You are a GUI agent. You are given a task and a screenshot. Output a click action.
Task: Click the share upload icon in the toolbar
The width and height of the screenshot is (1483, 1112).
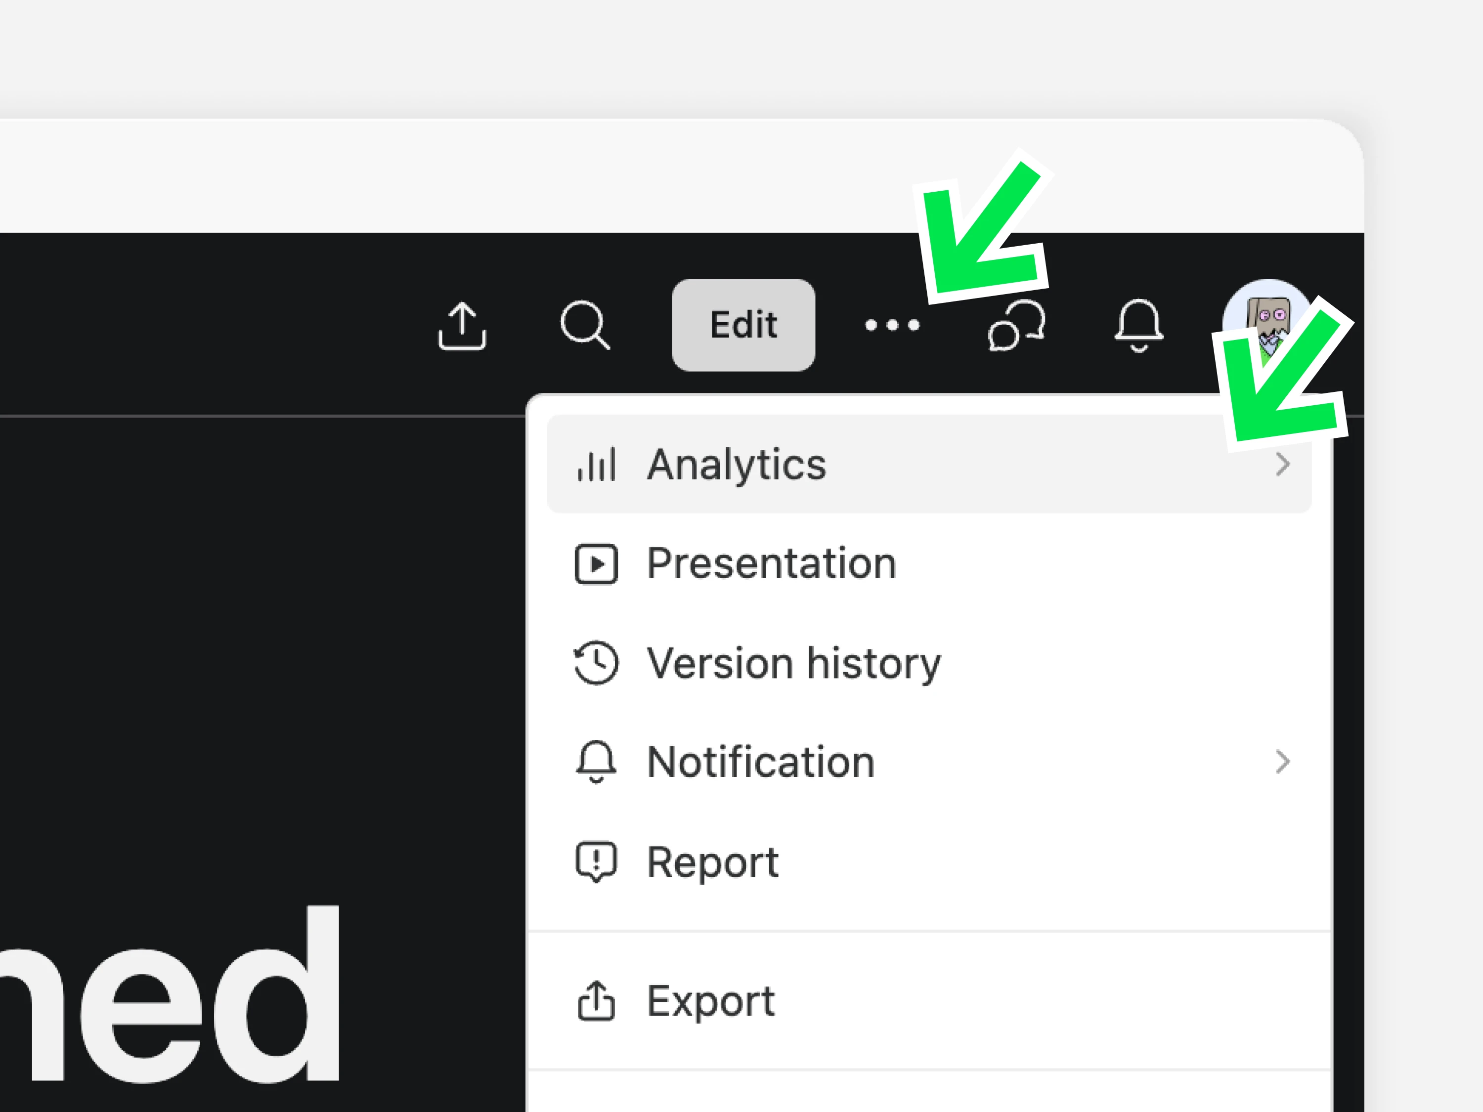click(461, 326)
